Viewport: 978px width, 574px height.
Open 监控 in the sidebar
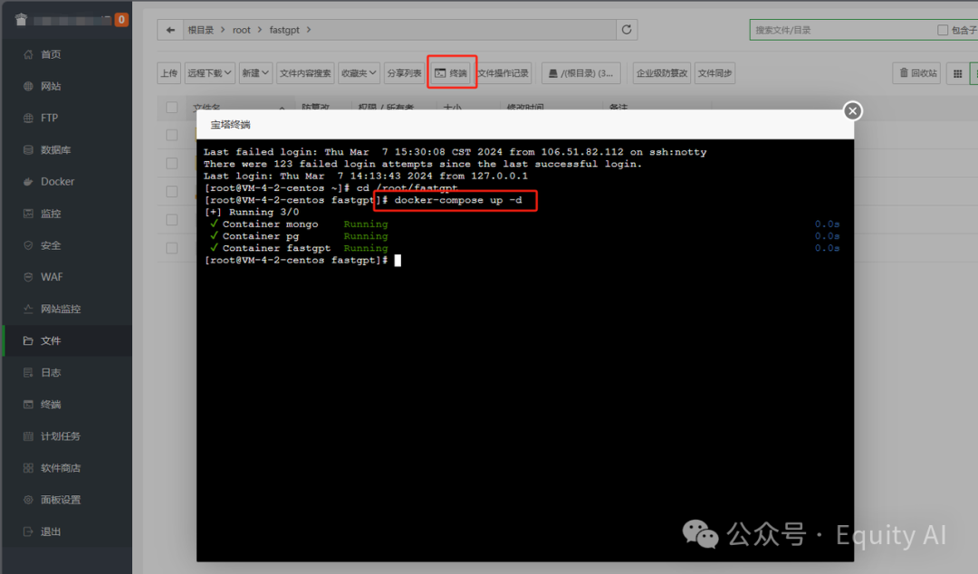[x=50, y=214]
